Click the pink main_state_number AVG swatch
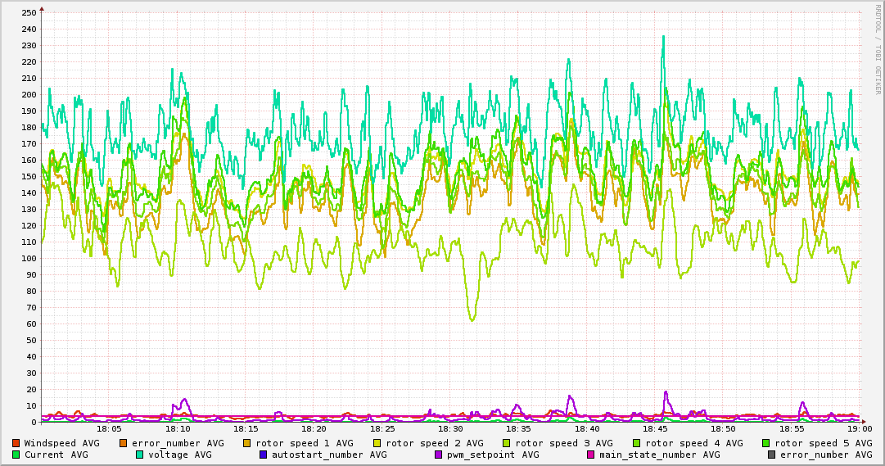 [x=591, y=455]
